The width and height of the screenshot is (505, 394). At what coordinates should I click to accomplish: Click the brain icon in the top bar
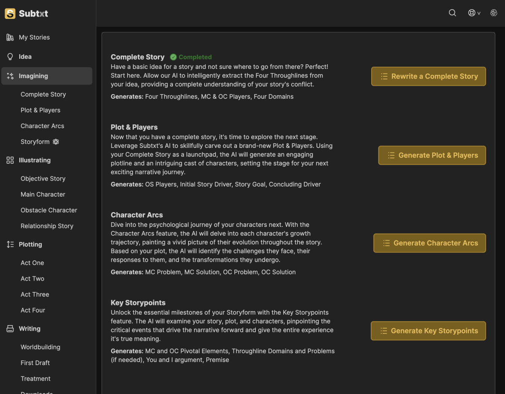[x=494, y=13]
